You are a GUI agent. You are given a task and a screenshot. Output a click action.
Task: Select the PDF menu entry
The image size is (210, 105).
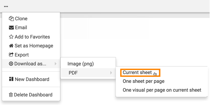coord(73,73)
